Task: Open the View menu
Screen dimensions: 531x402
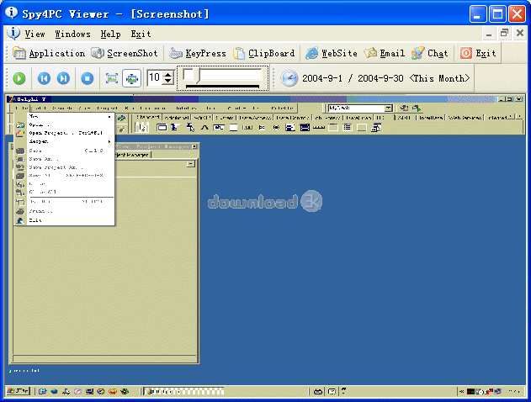Action: tap(35, 34)
